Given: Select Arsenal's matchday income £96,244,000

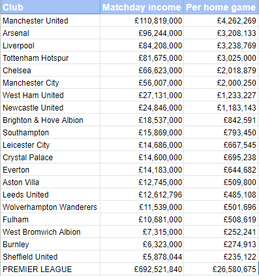Looking at the screenshot, I should pos(142,33).
